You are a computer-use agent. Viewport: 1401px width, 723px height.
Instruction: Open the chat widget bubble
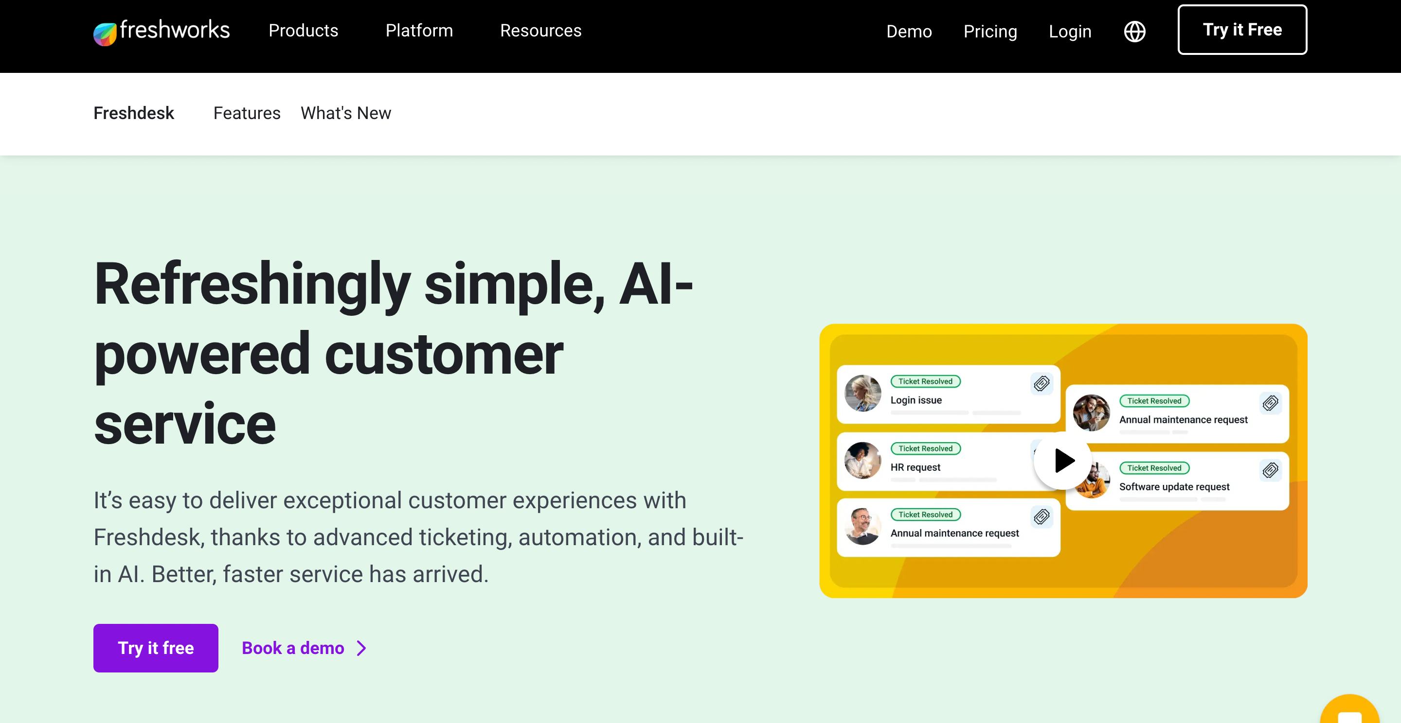coord(1349,709)
